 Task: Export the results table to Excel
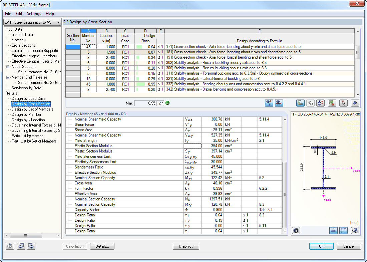331,103
